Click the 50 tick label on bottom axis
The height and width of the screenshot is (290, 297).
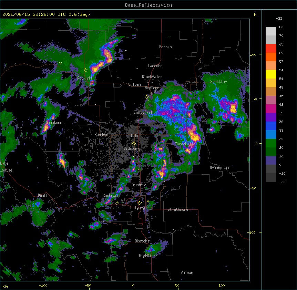(177, 285)
